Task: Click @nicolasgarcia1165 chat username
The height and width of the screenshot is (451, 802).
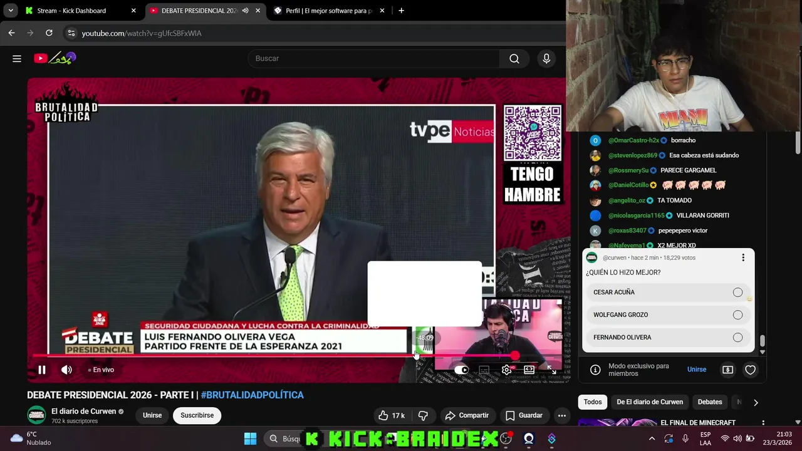Action: pyautogui.click(x=636, y=215)
